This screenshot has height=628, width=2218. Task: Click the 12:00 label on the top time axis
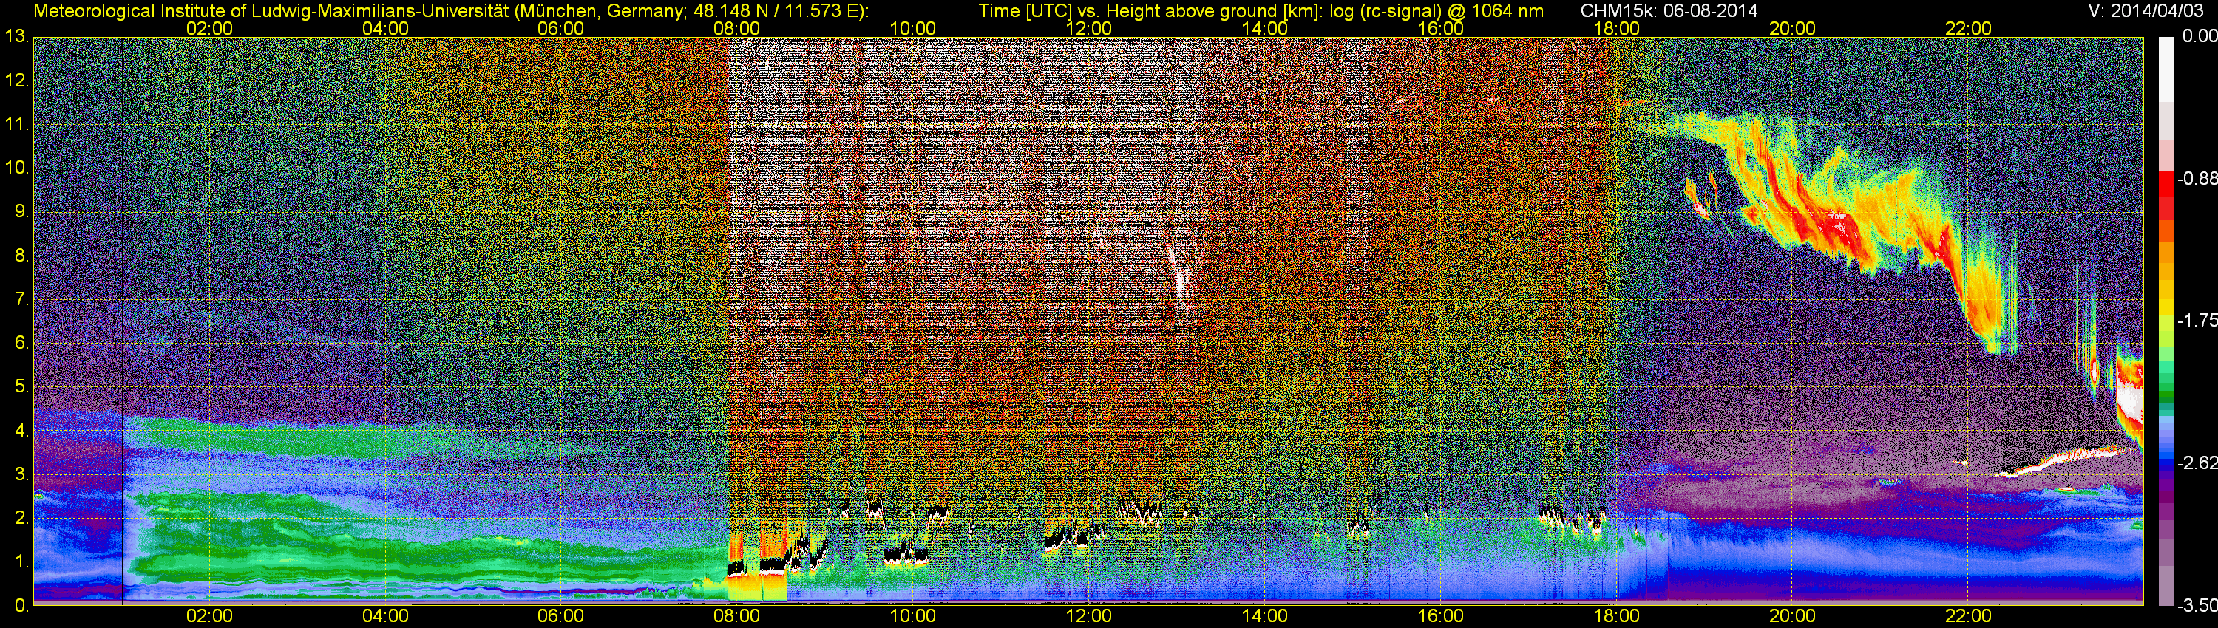click(x=1088, y=28)
